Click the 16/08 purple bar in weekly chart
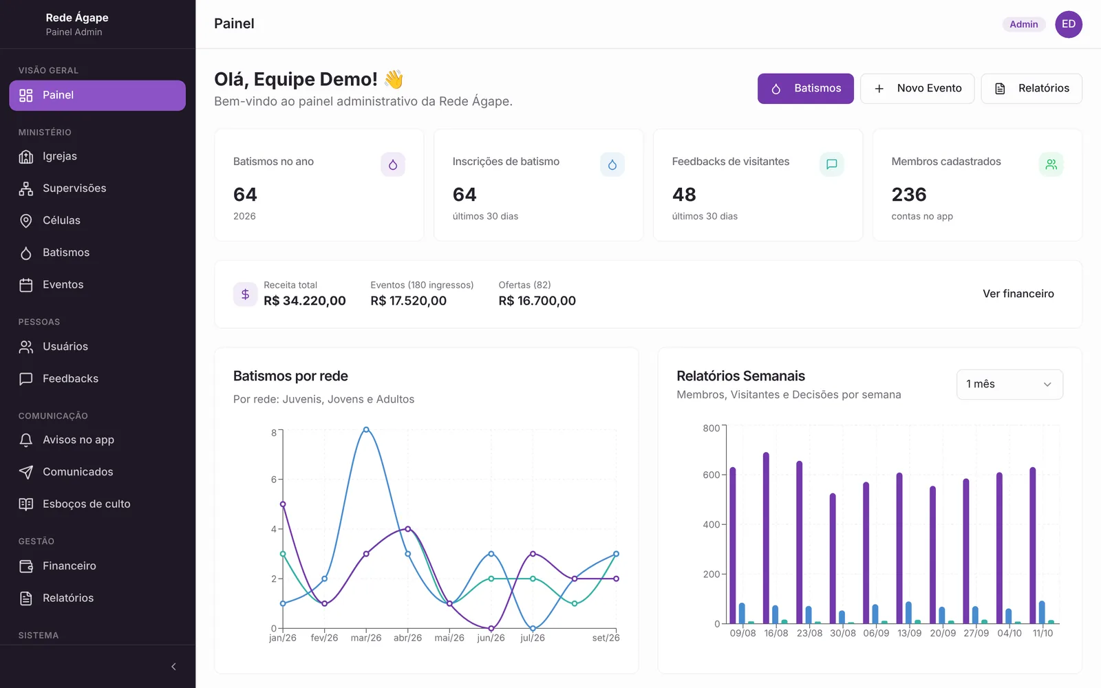 766,538
